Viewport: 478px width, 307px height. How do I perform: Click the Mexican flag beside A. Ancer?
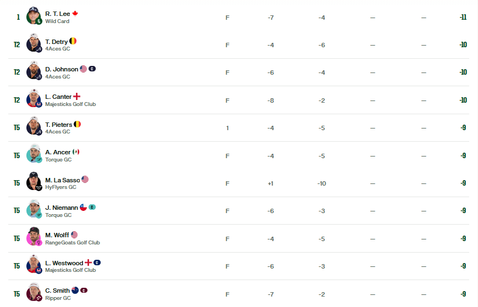(76, 152)
